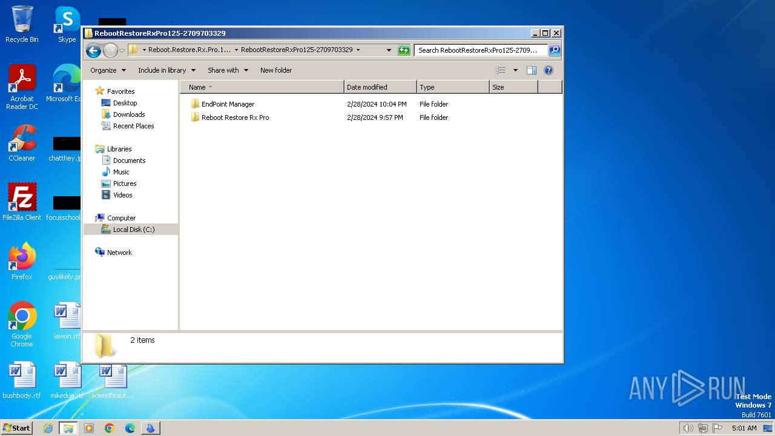Sort by the Name column header

pos(262,87)
